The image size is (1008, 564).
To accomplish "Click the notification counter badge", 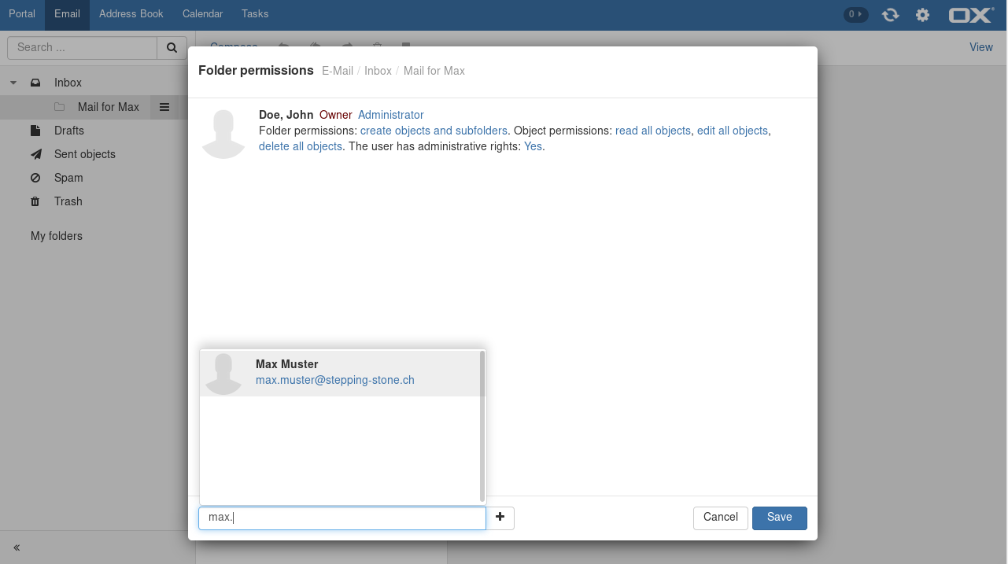I will click(855, 14).
